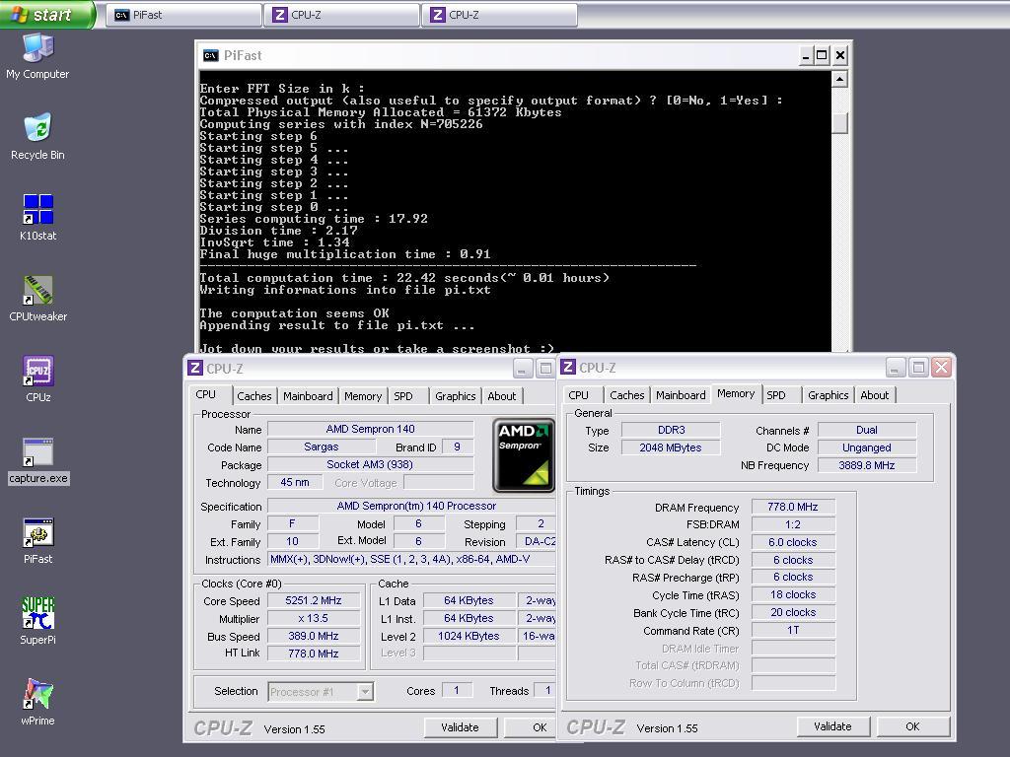Click the Bus Speed value 389.0 MHz
The image size is (1010, 757).
click(314, 636)
